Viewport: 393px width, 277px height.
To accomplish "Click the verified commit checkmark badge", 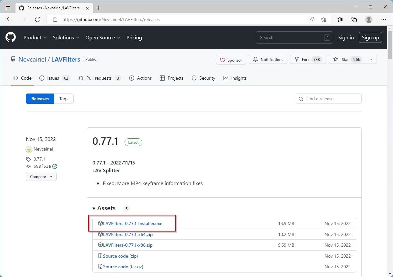I will [54, 166].
